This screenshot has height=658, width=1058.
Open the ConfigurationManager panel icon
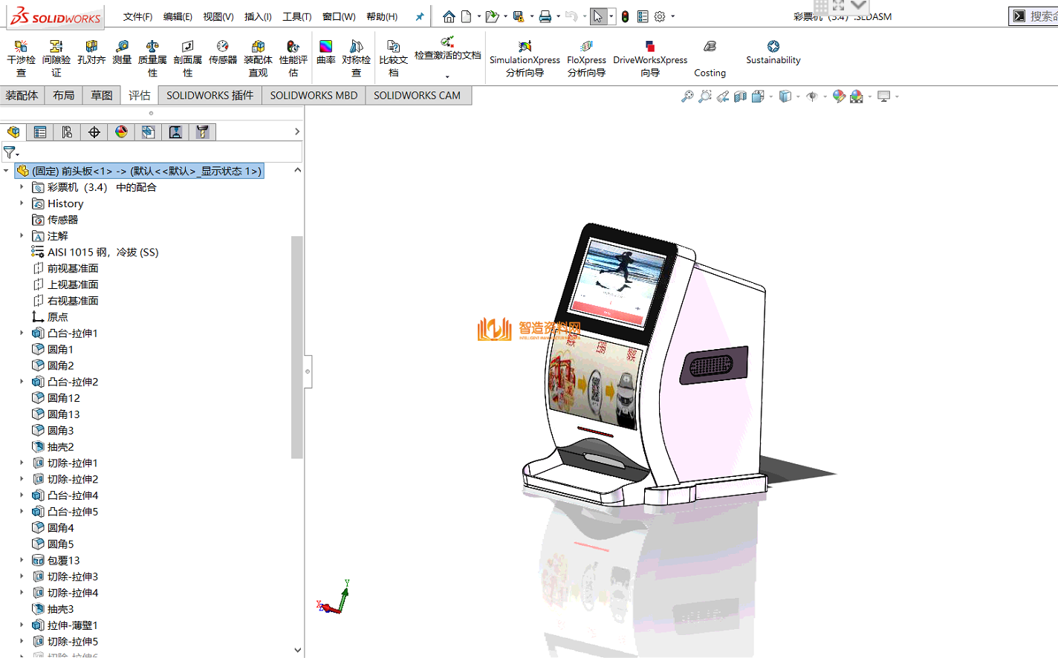(x=67, y=132)
